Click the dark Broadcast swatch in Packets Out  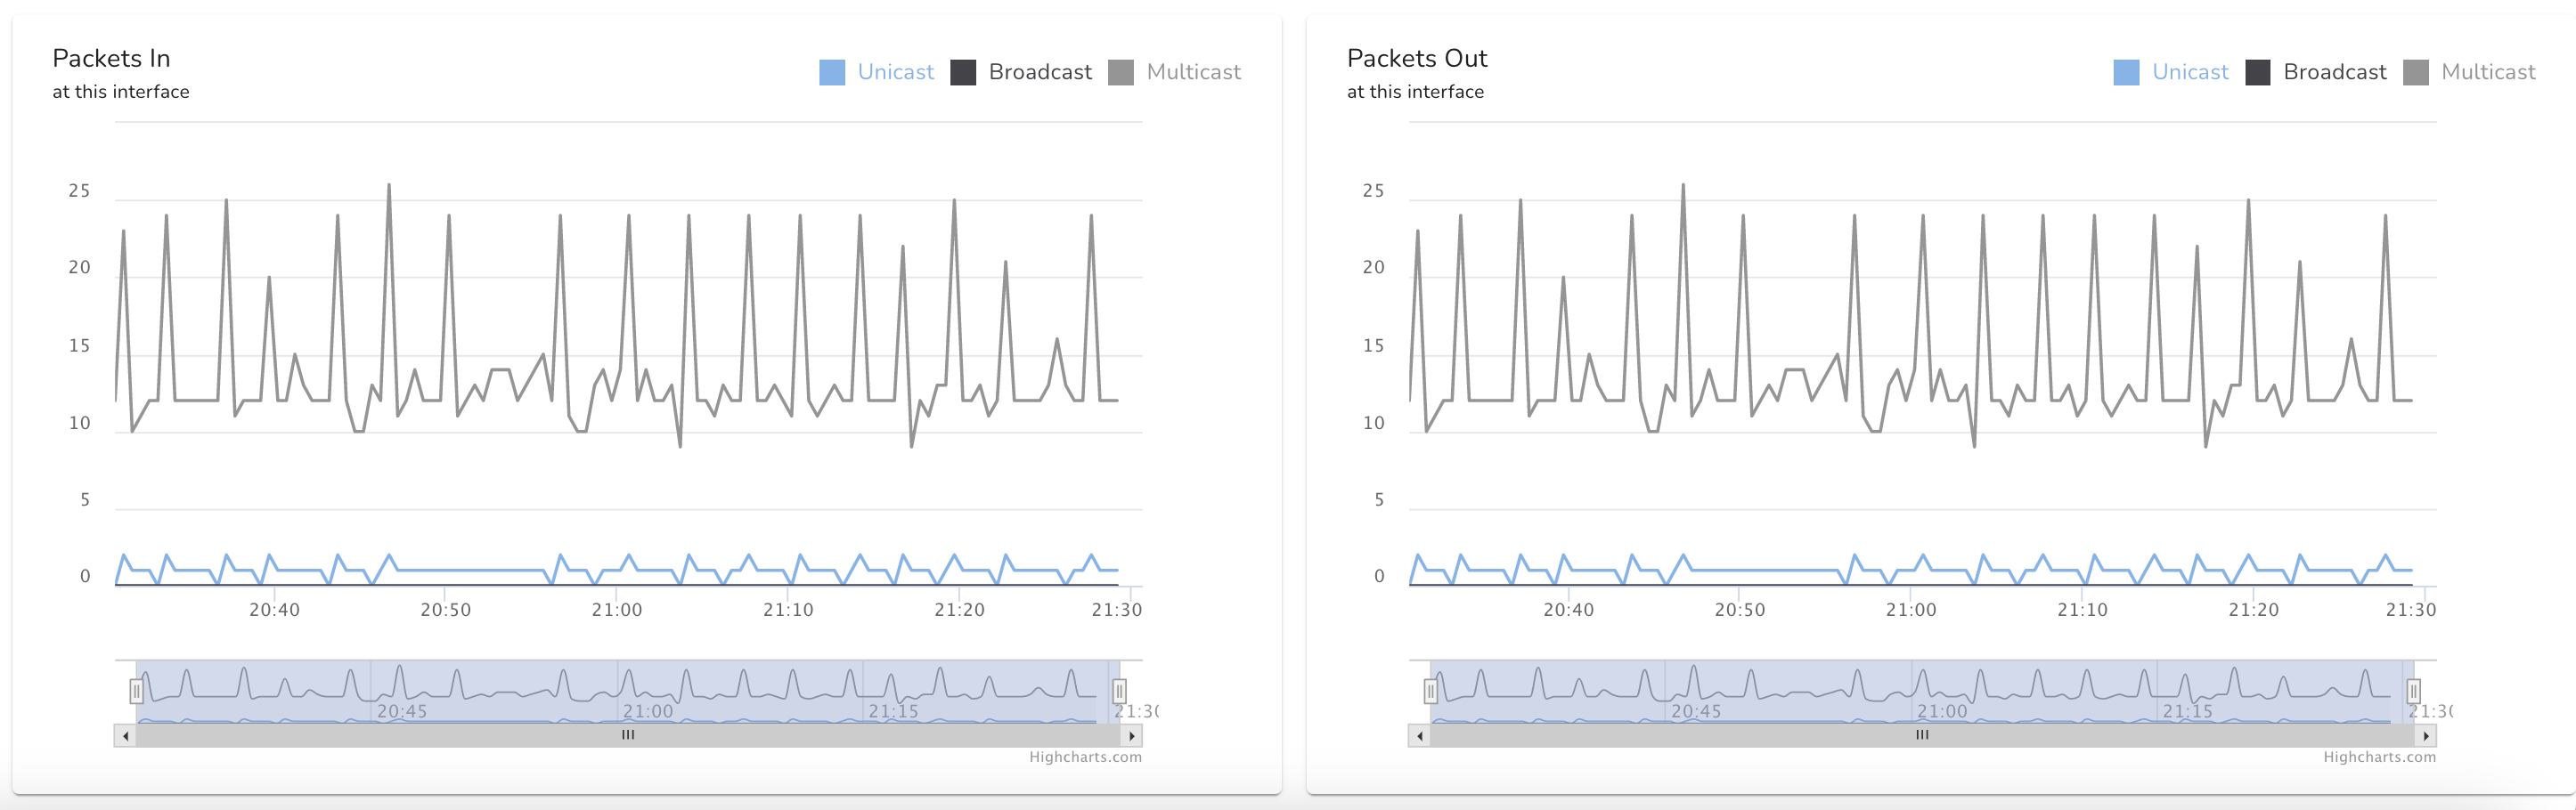point(2257,72)
